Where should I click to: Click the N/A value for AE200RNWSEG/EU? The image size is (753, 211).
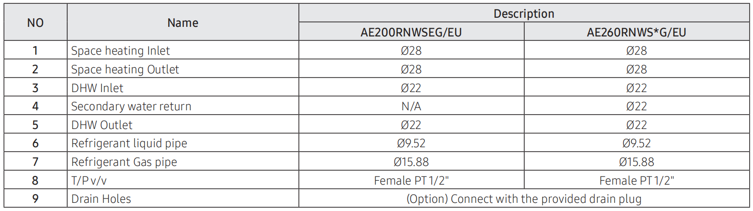click(411, 106)
